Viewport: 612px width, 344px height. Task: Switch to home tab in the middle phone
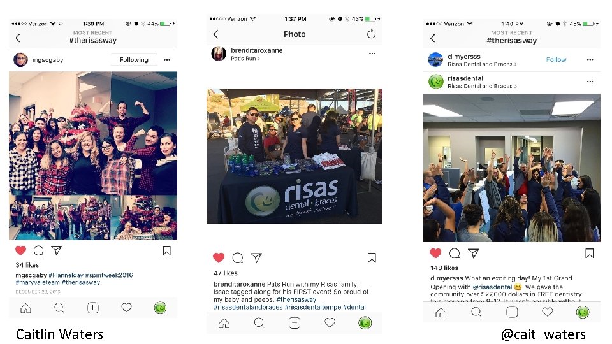[x=224, y=323]
